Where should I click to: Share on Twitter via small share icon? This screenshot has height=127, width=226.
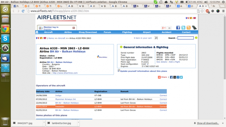181,77
